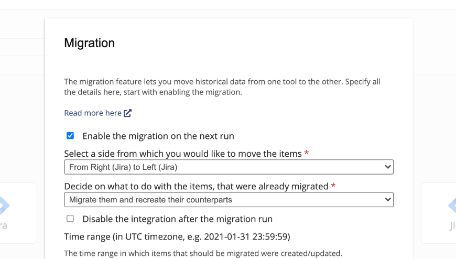Open the 'From Right (Jira) to Left (Jira)' dropdown
Screen dimensions: 456x259
click(229, 167)
